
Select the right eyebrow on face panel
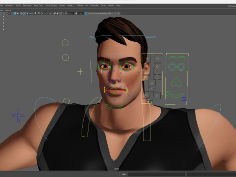(x=181, y=58)
